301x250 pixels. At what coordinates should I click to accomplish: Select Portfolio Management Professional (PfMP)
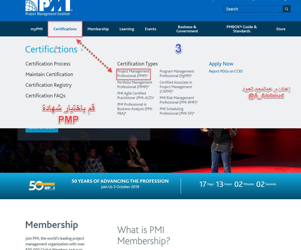click(x=135, y=84)
